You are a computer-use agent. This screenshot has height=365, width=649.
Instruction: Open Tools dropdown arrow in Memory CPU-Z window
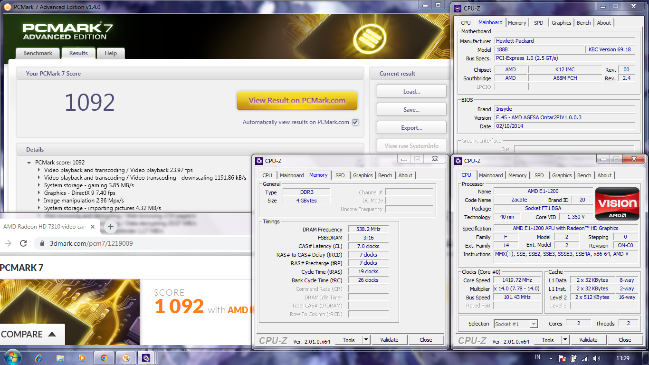[366, 340]
